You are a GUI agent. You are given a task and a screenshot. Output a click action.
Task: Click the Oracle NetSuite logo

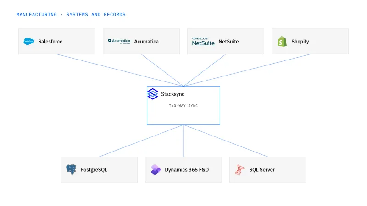pos(203,41)
